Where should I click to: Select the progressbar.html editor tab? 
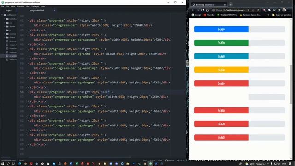coord(37,10)
